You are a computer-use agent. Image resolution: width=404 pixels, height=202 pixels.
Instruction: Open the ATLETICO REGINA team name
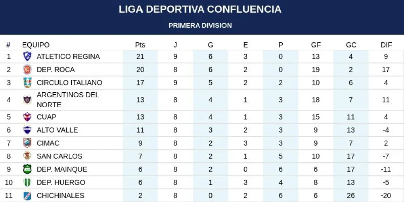coord(68,56)
